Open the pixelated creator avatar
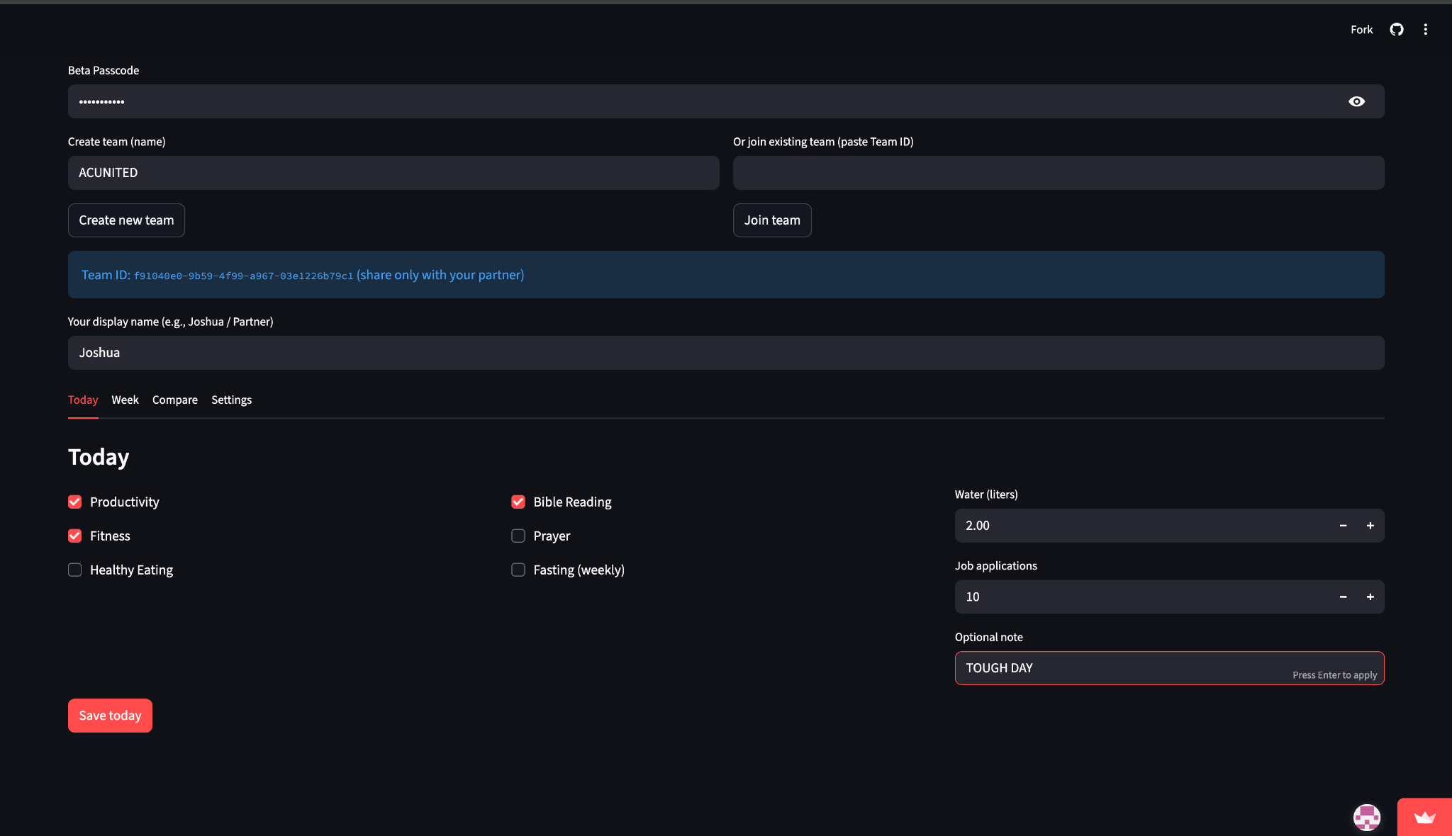 pyautogui.click(x=1366, y=818)
